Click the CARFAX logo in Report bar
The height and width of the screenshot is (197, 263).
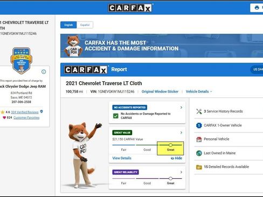[x=86, y=69]
